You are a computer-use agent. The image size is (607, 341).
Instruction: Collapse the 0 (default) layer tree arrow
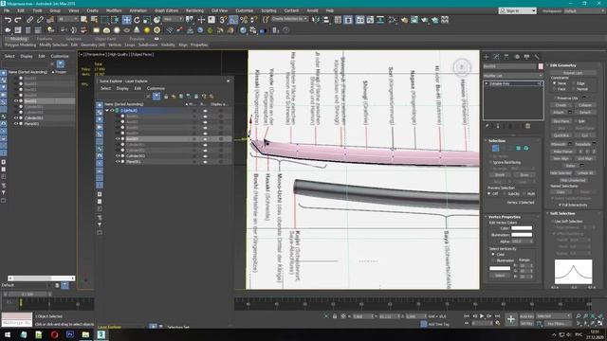tap(107, 111)
